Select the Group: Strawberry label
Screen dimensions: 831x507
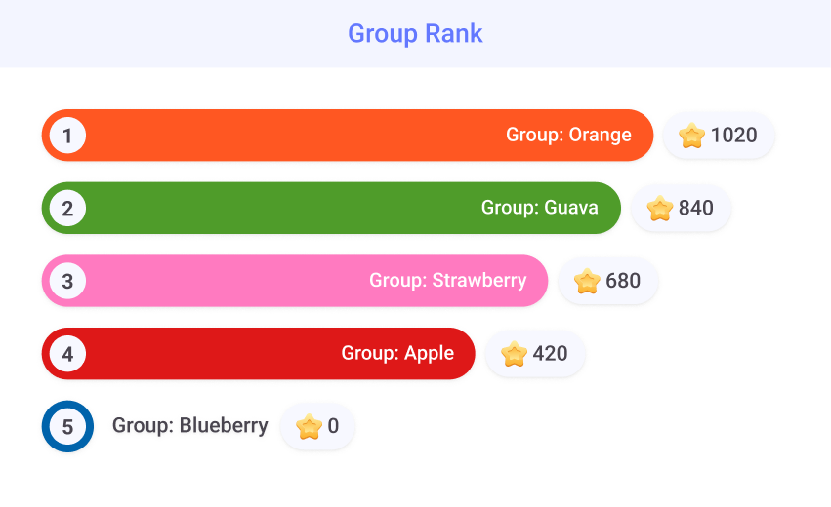tap(447, 281)
